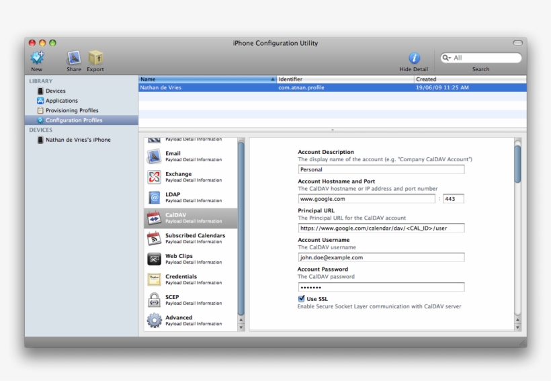Click the Account Description text field
Viewport: 551px width, 381px height.
tap(381, 170)
